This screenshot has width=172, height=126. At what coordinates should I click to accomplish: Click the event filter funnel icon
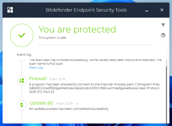pyautogui.click(x=163, y=25)
